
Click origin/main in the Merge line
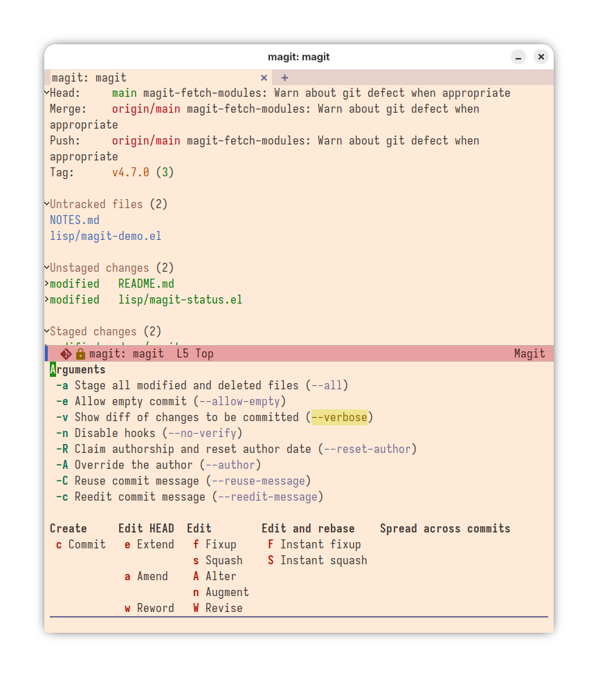coord(146,109)
